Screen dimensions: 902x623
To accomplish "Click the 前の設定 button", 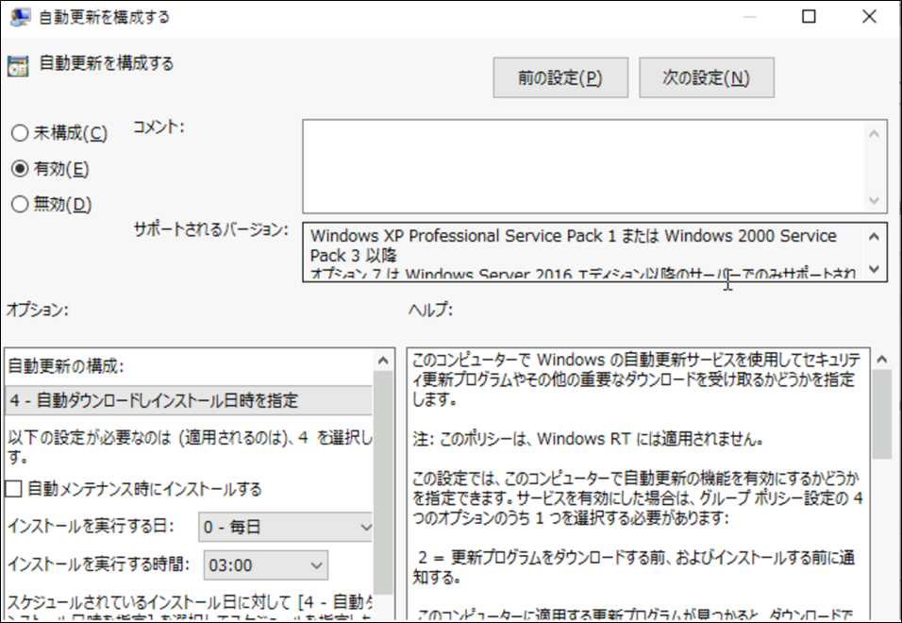I will point(561,77).
